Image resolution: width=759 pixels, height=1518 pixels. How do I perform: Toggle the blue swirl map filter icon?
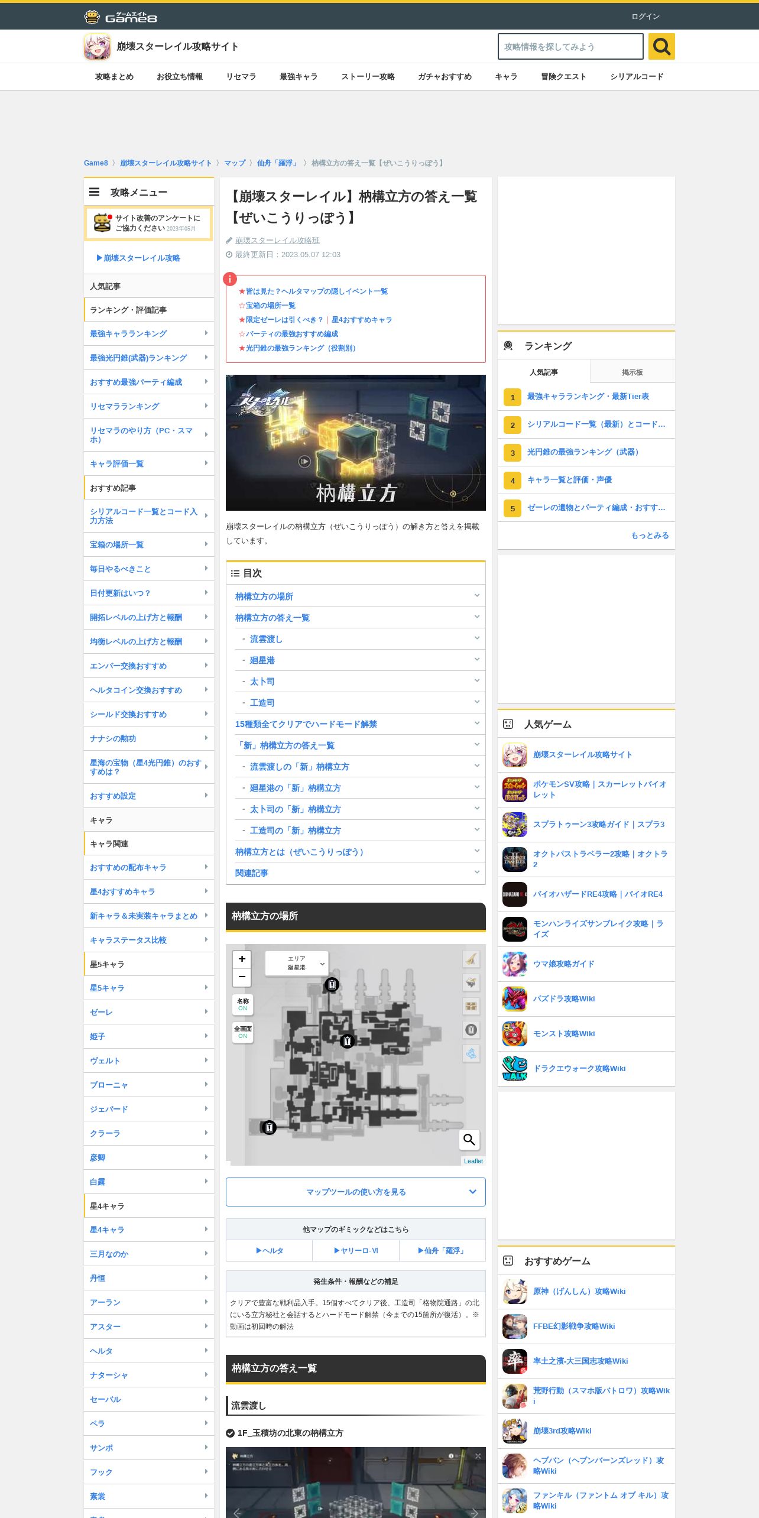[471, 1053]
